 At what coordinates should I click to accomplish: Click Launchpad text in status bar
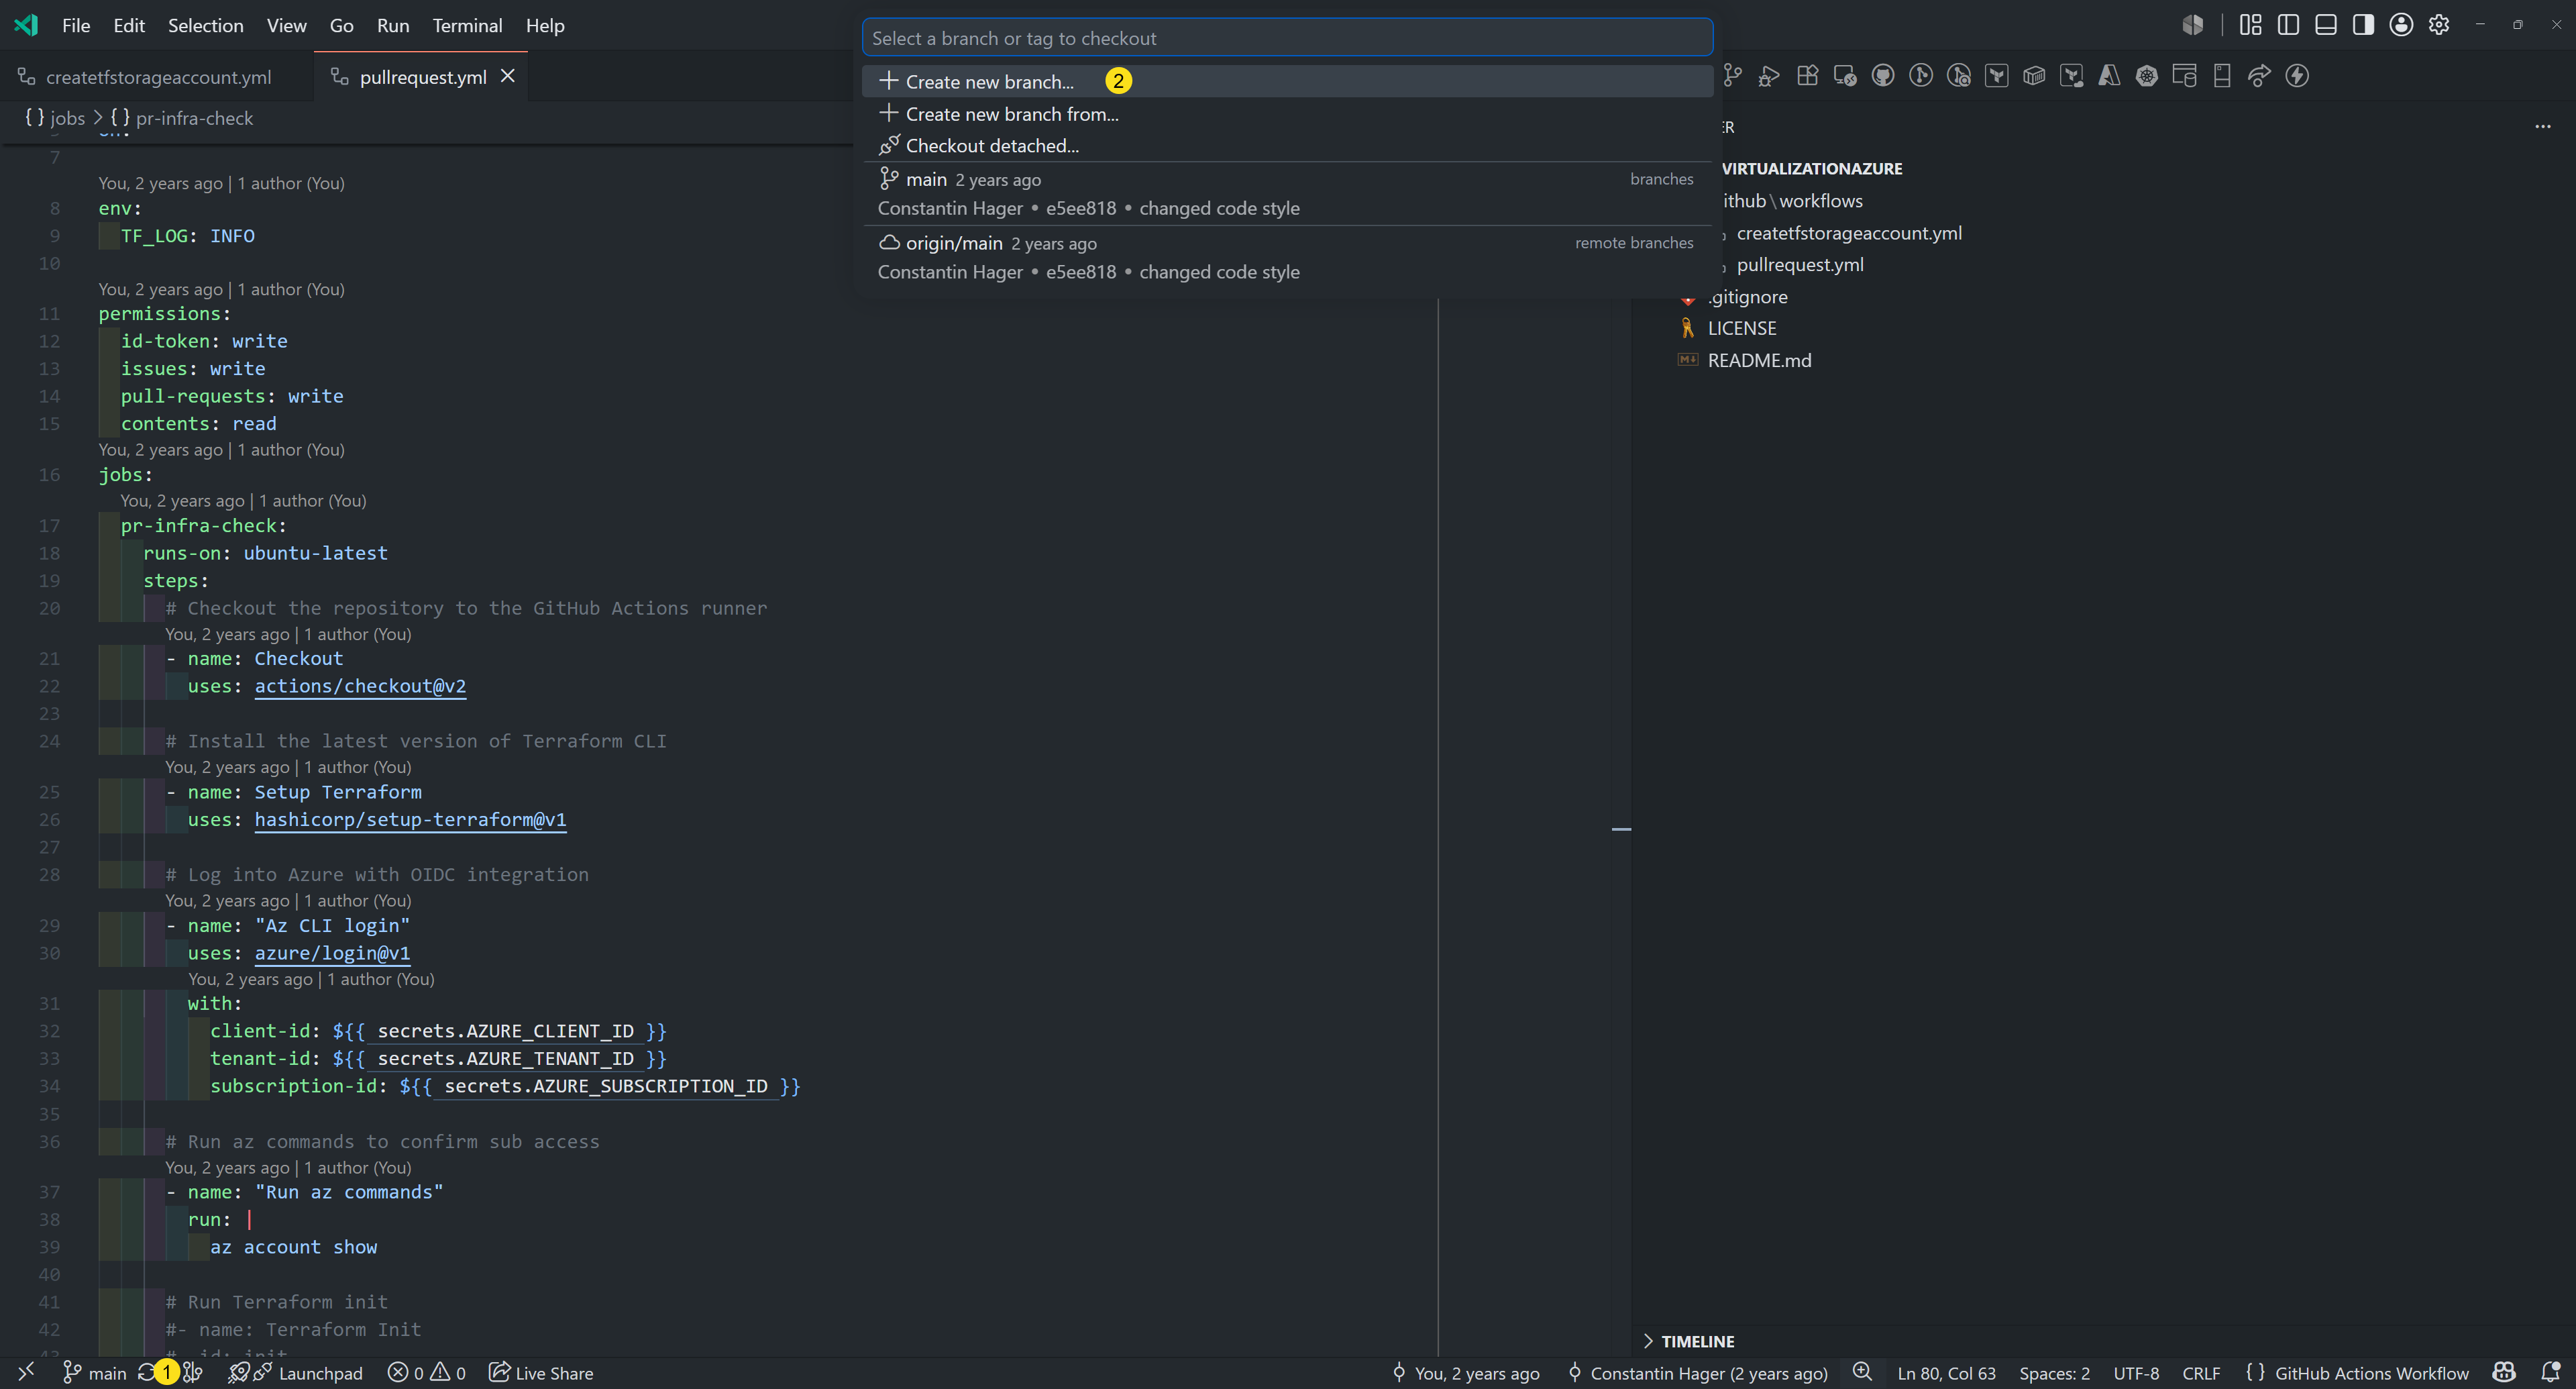click(320, 1373)
